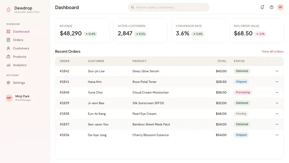The width and height of the screenshot is (289, 163).
Task: Click the $54.00 total for #1036
Action: coord(221,135)
